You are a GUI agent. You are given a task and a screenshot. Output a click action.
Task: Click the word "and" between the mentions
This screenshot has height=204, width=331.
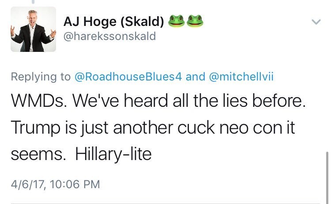(x=195, y=77)
